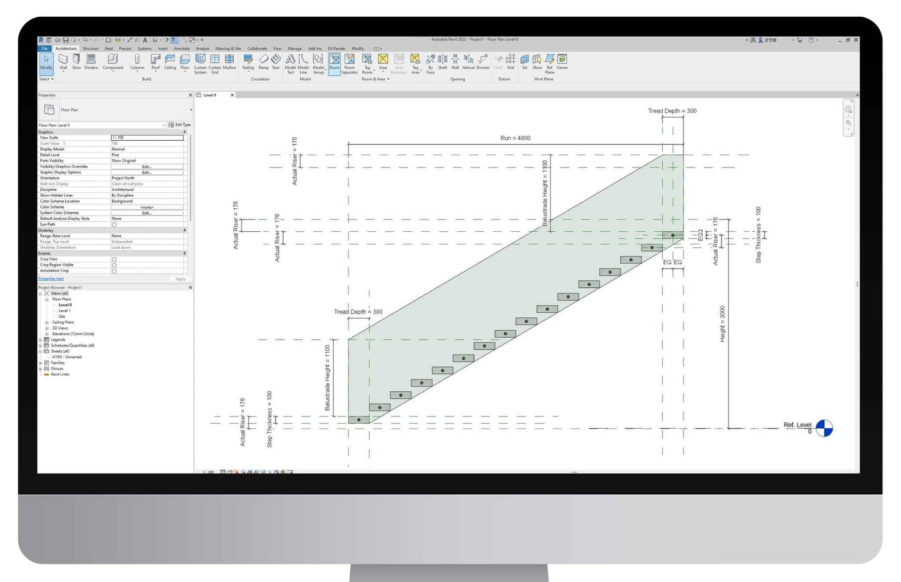Expand the 3D Views tree node

(47, 328)
